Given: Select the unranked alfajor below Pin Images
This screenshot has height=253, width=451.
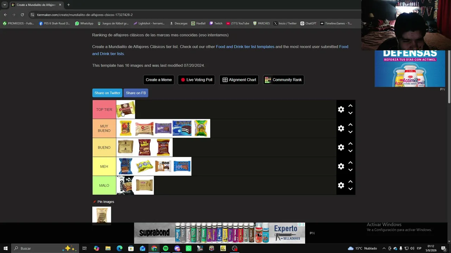Looking at the screenshot, I should (x=101, y=215).
